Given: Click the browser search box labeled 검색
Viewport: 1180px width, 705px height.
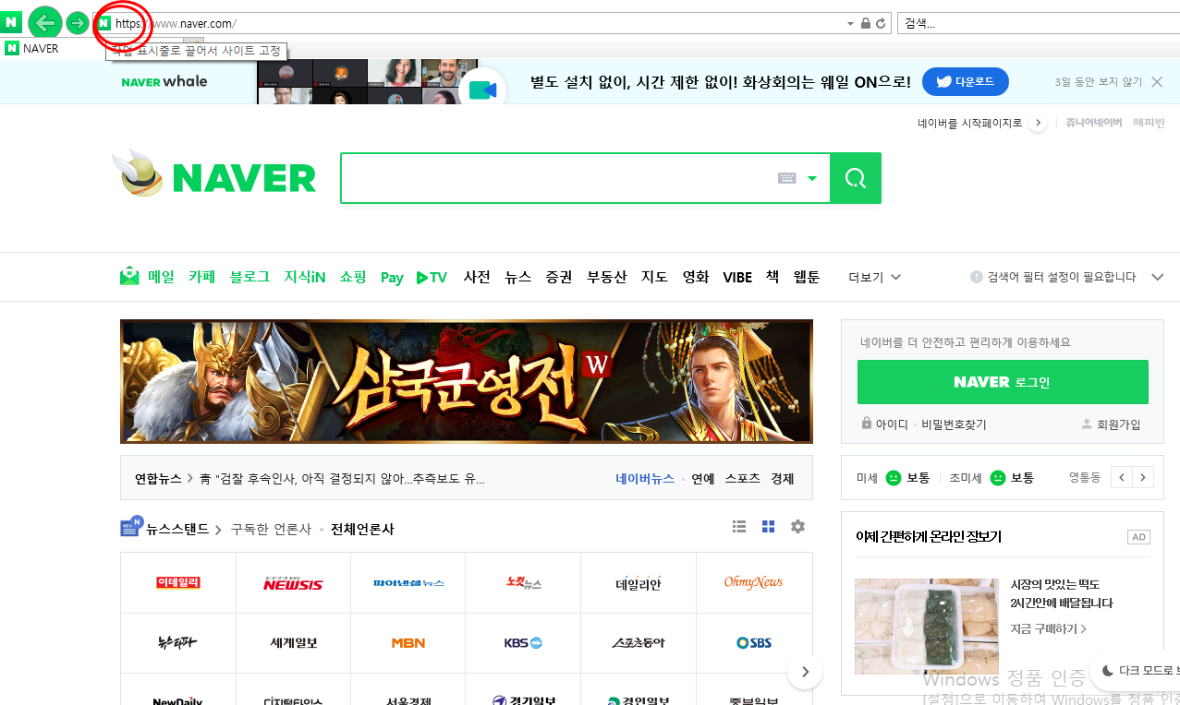Looking at the screenshot, I should pyautogui.click(x=1039, y=23).
